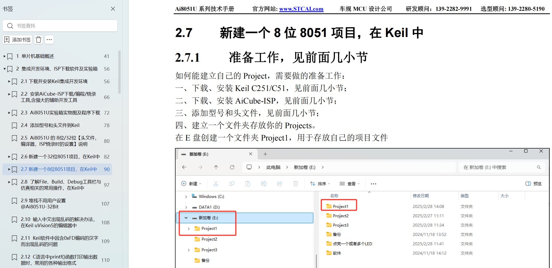
Task: Select folder 点亮一个或者多个LED in the file list
Action: point(349,244)
